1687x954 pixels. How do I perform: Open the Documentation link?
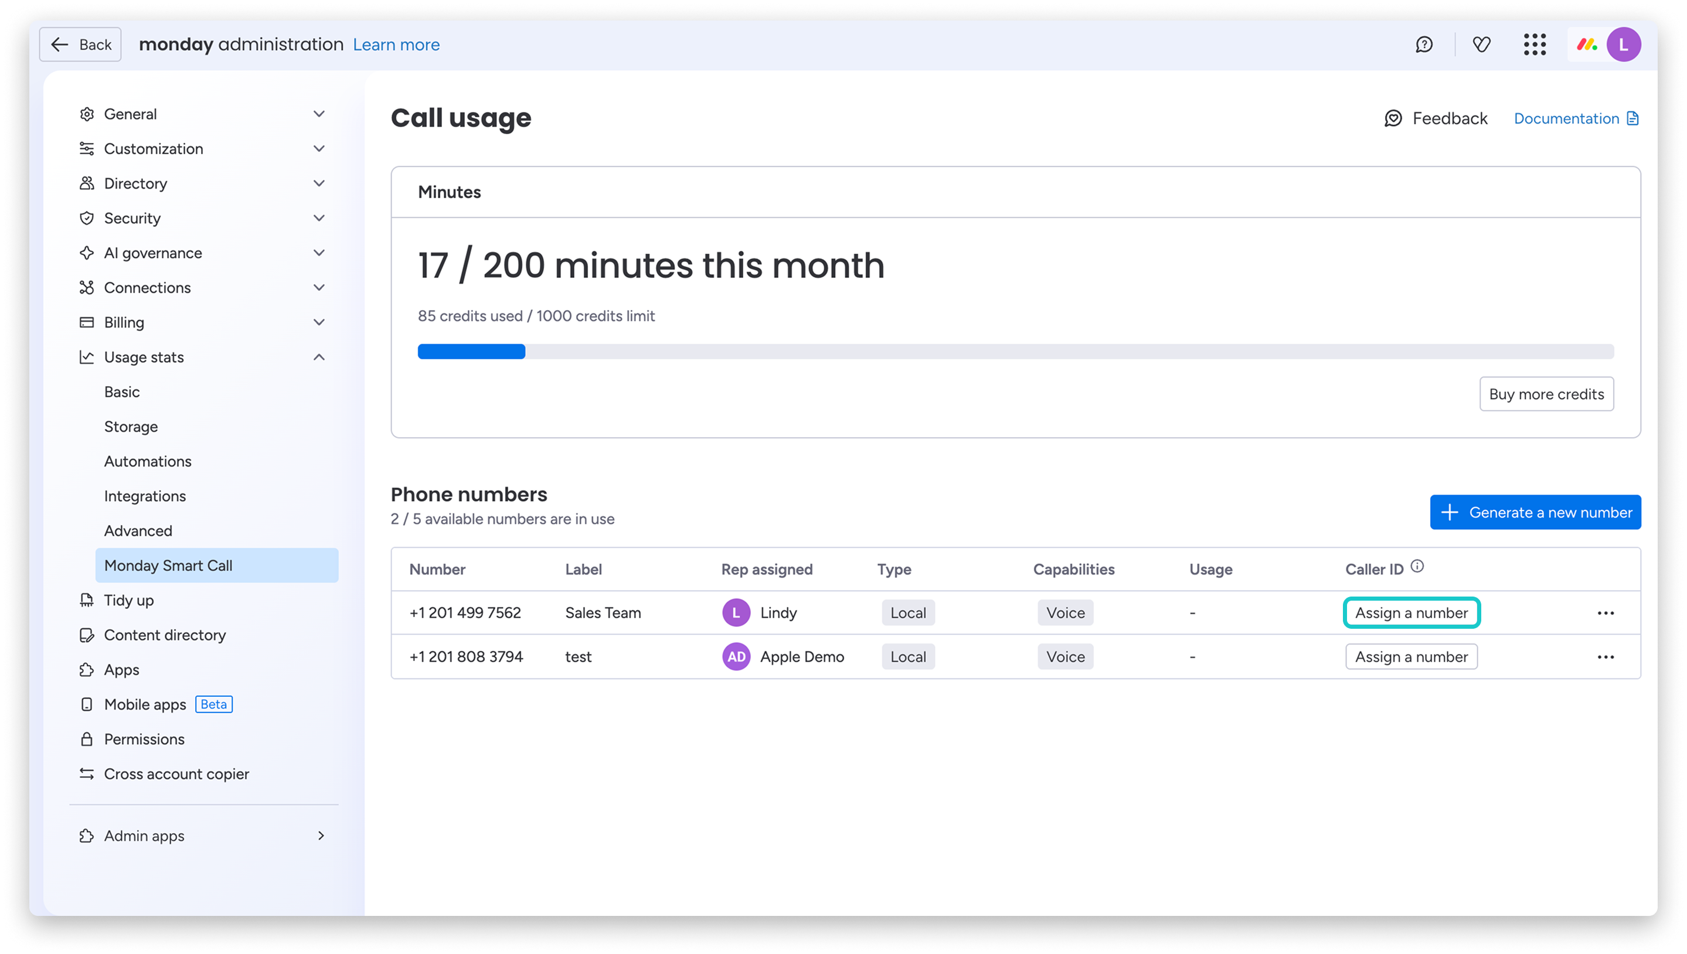pos(1576,118)
